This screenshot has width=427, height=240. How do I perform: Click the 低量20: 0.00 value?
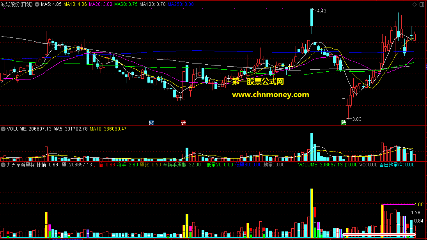coord(220,165)
